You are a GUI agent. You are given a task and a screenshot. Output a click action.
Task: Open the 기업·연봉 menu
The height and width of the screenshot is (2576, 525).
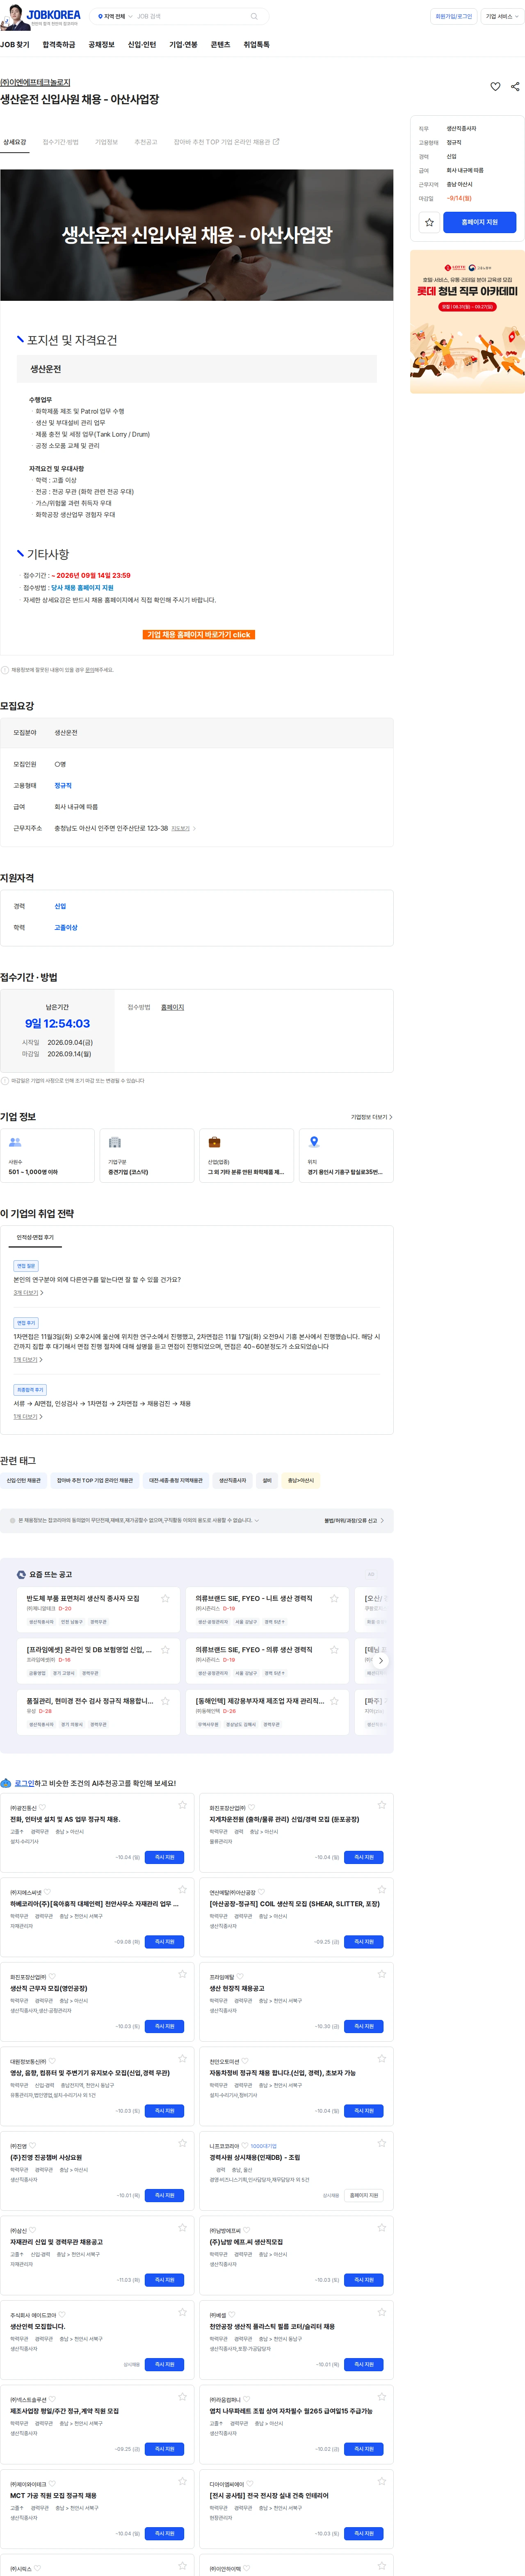pyautogui.click(x=183, y=45)
